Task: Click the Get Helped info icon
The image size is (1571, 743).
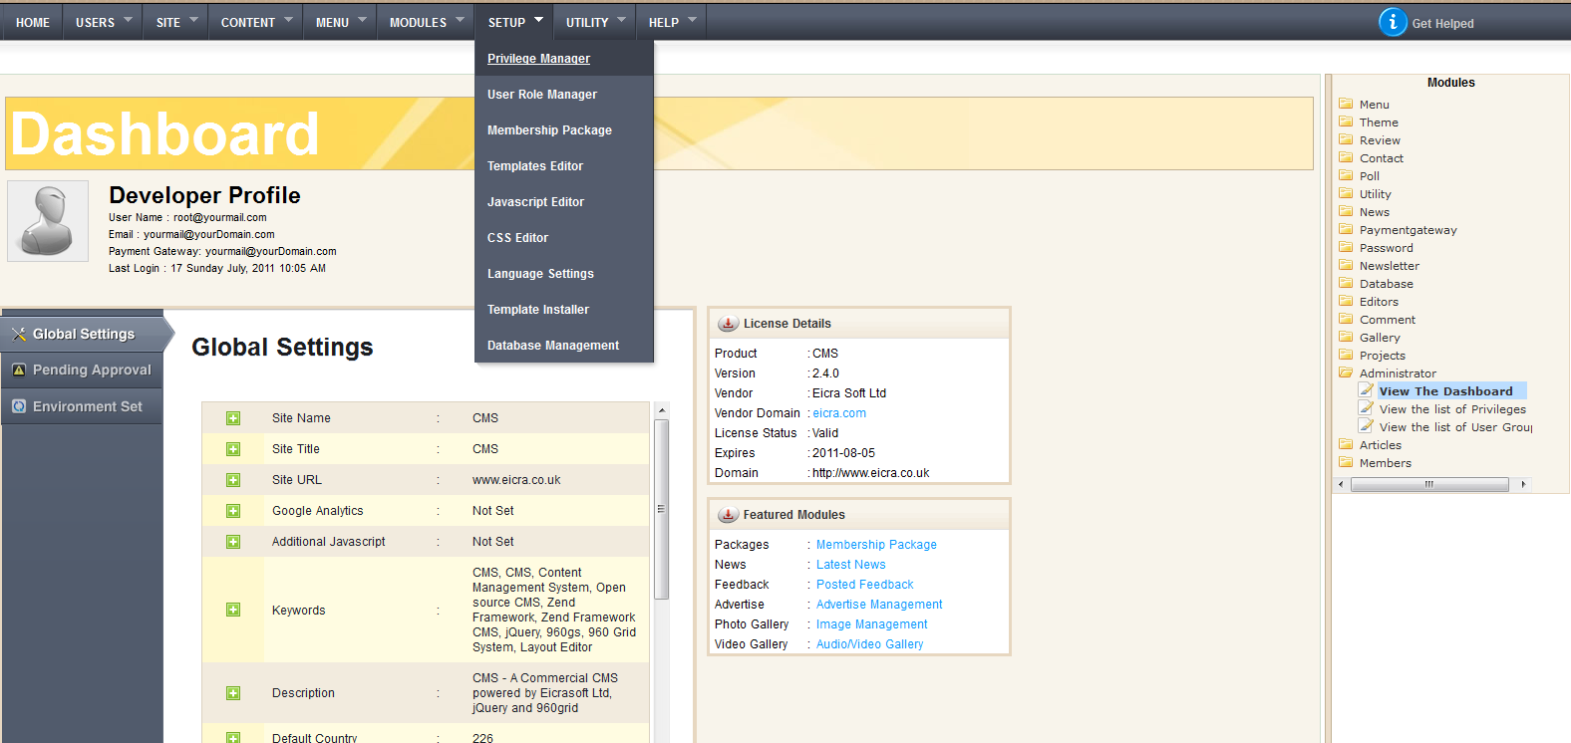Action: pos(1393,22)
